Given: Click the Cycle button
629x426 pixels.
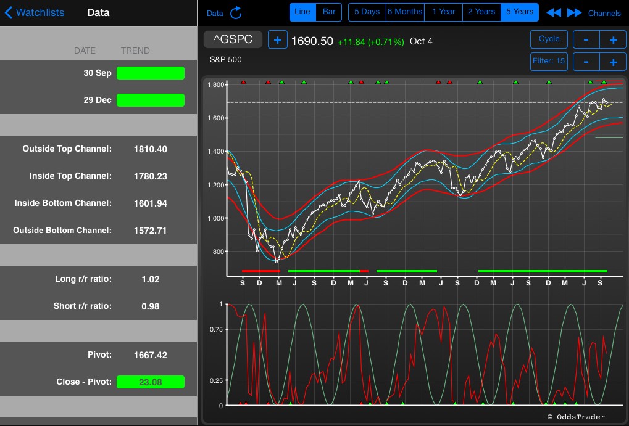Looking at the screenshot, I should 549,39.
